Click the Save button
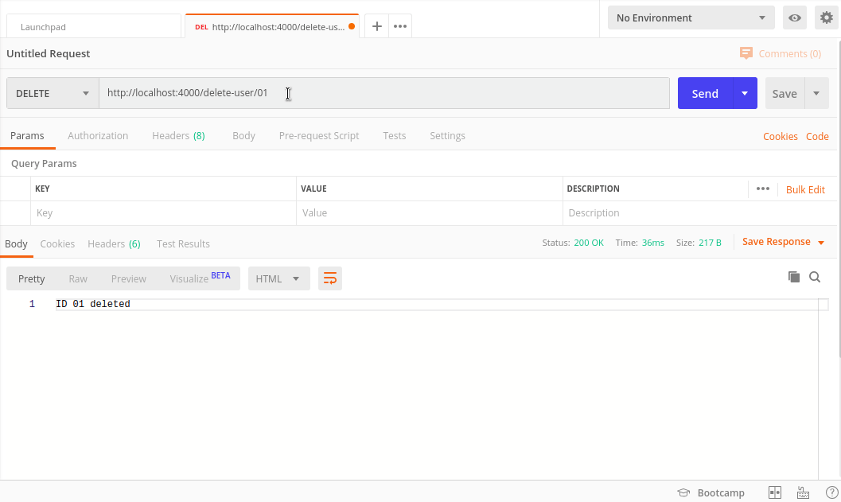The image size is (841, 502). point(785,93)
